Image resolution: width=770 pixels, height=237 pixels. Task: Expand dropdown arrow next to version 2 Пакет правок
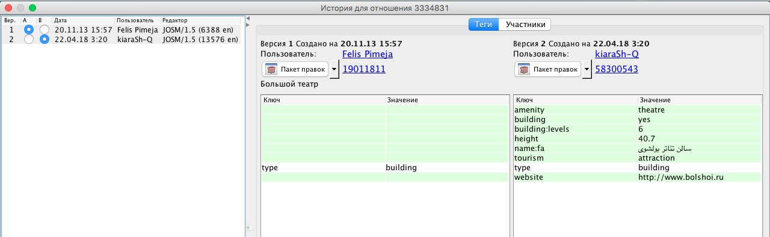point(587,69)
